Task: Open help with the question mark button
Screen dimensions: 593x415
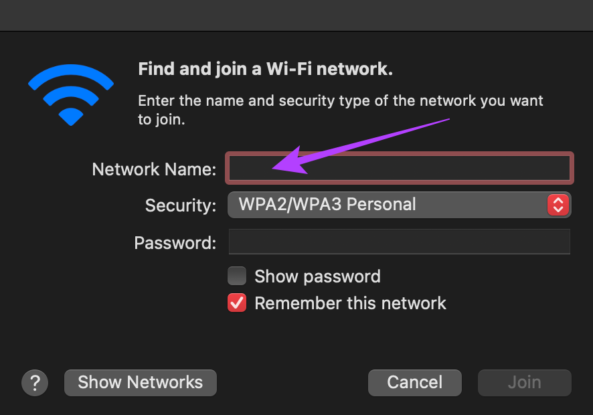Action: pos(35,383)
